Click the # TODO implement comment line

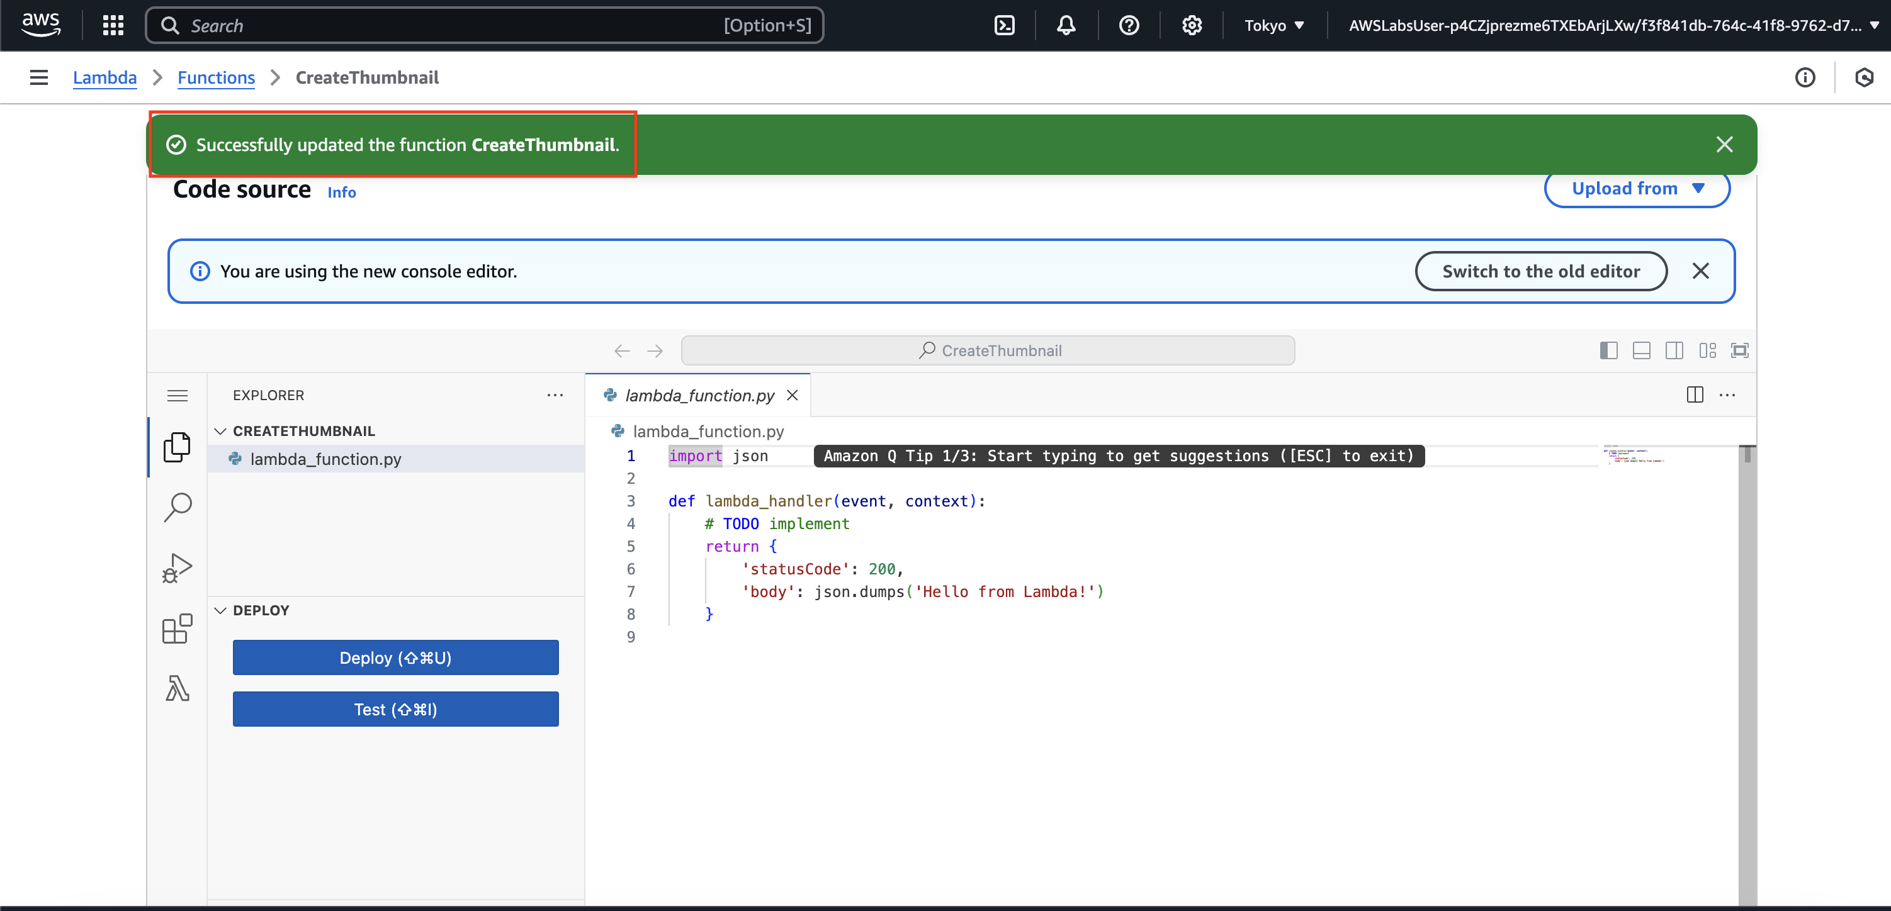(x=777, y=523)
